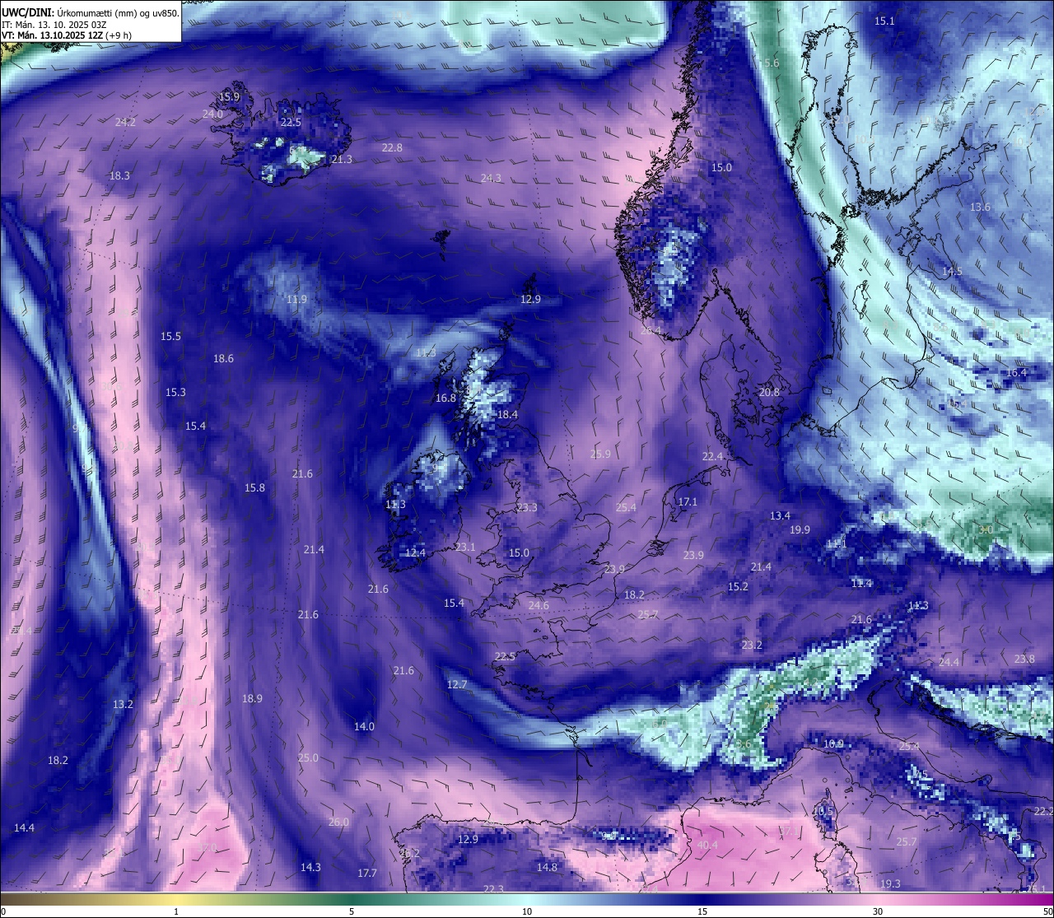Screen dimensions: 1054x918
Task: Click the map value '17.7'
Action: coord(367,873)
